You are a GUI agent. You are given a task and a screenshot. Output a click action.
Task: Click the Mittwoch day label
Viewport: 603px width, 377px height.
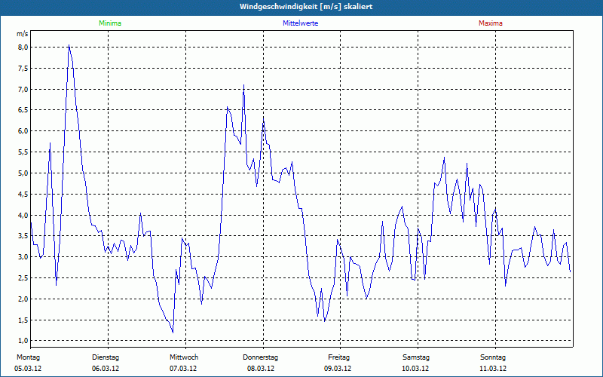[x=184, y=357]
